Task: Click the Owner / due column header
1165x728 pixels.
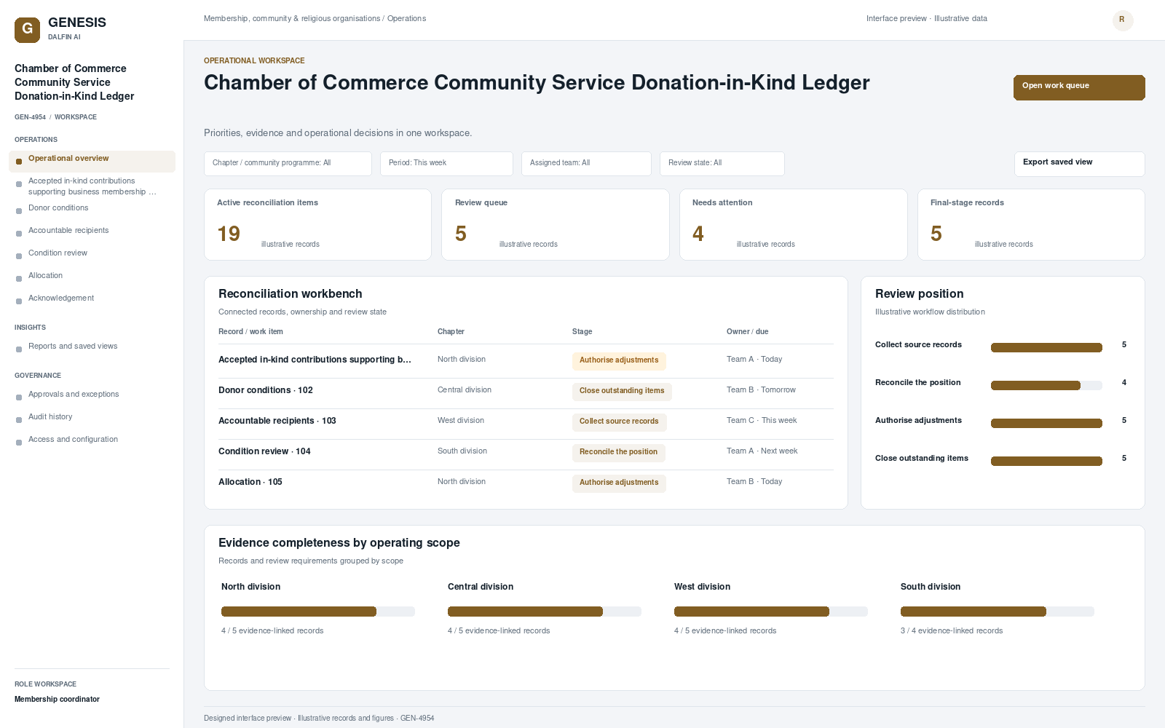Action: point(747,332)
